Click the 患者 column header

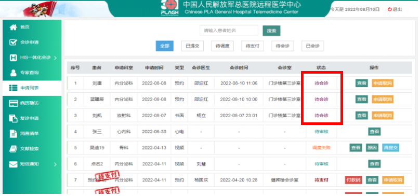pyautogui.click(x=97, y=68)
